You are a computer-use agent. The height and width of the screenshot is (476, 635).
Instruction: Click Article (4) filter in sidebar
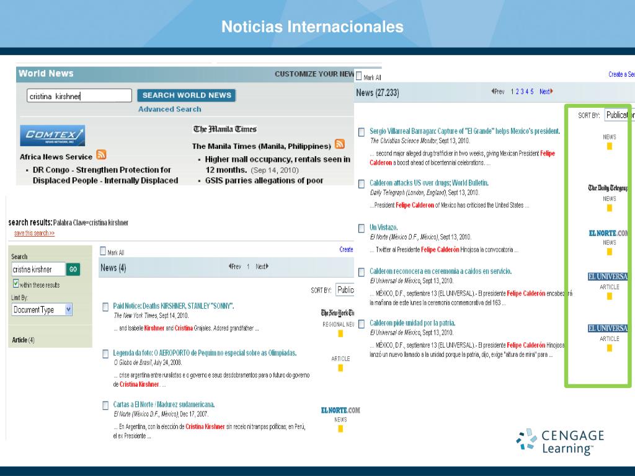23,340
